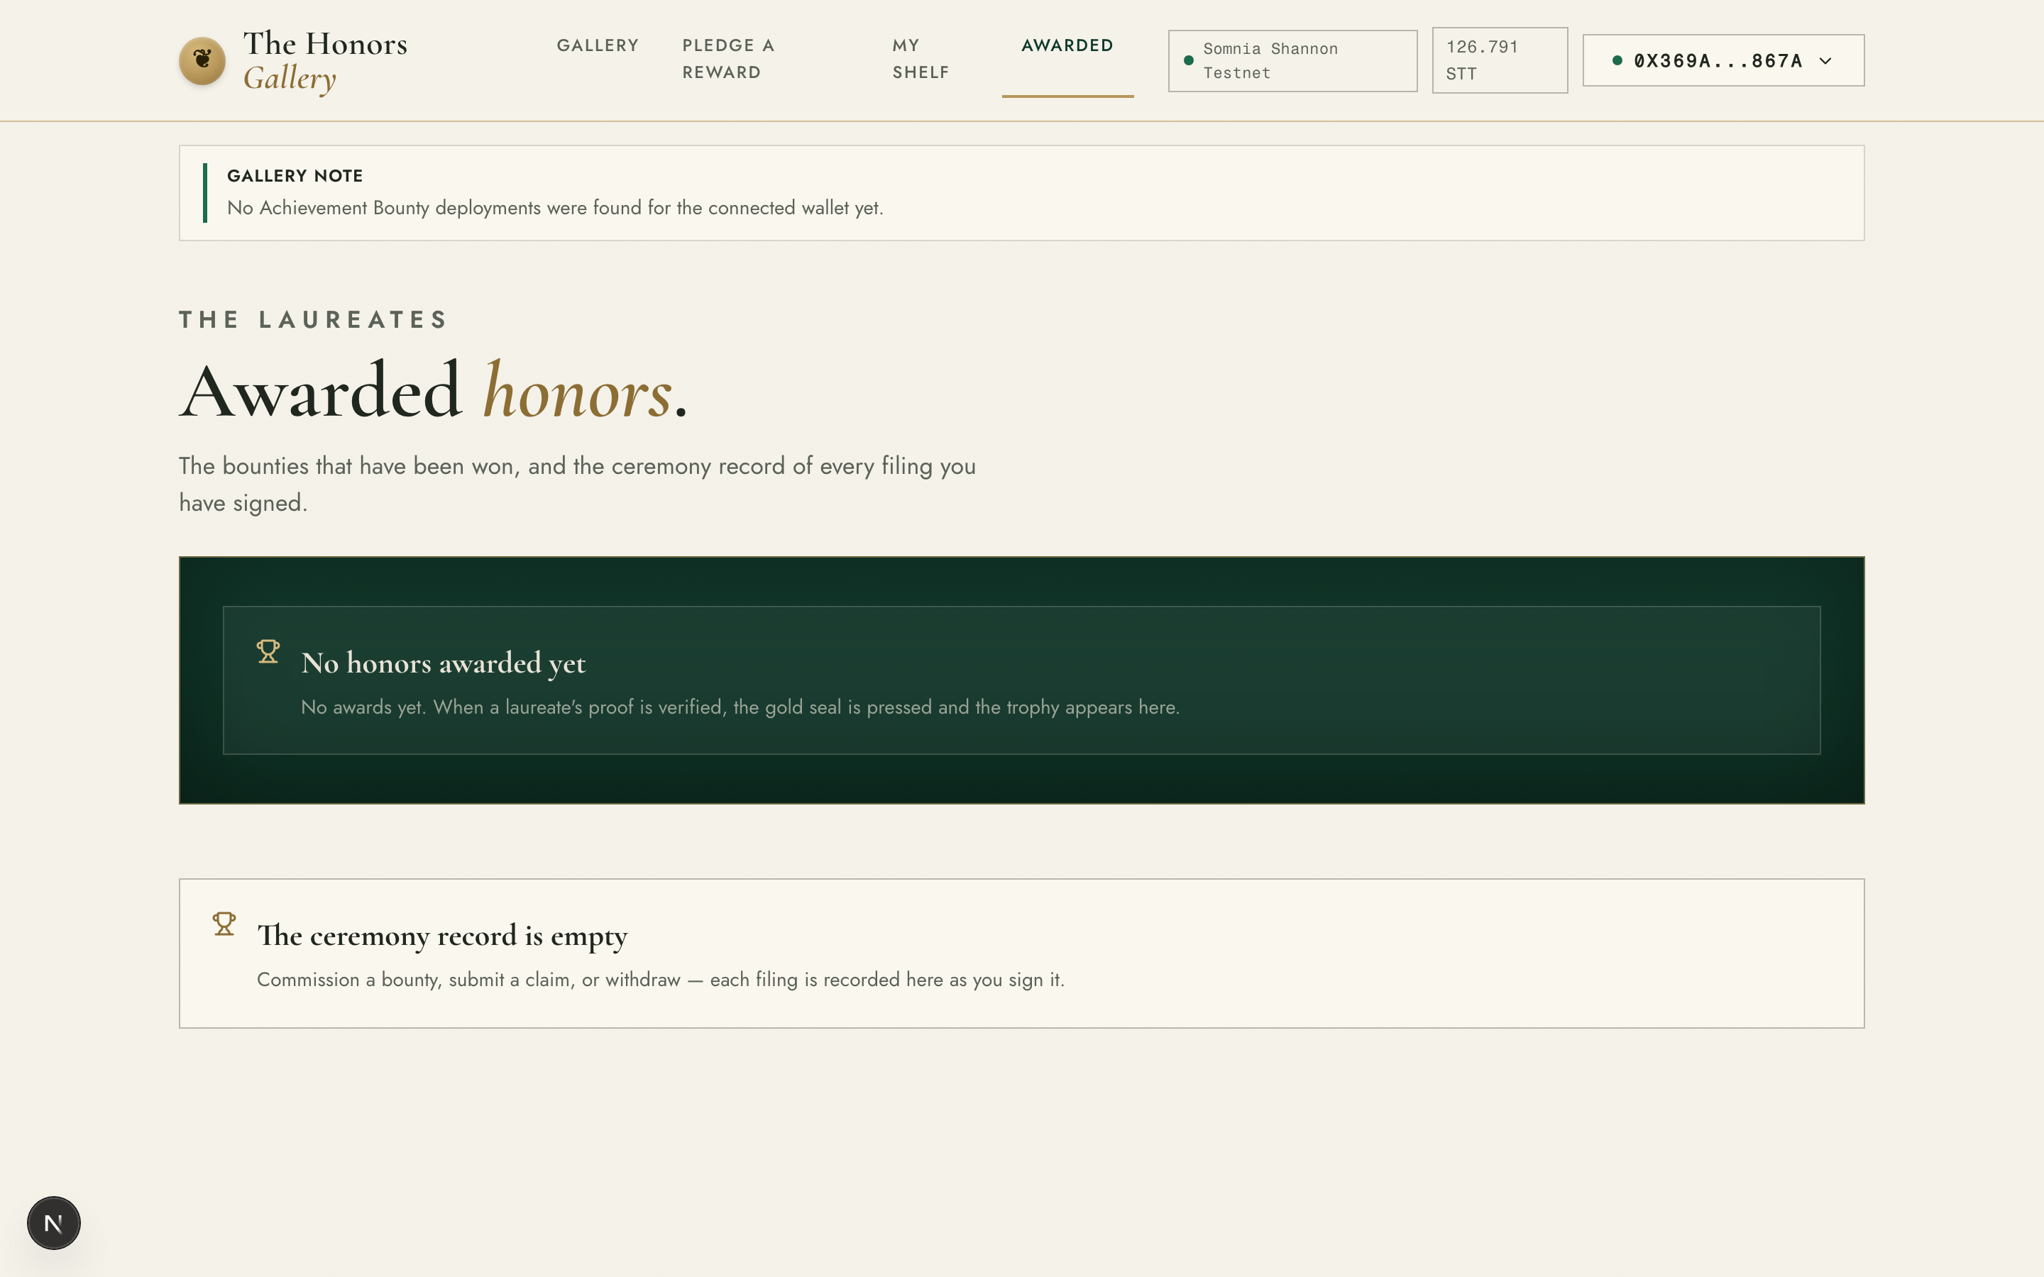This screenshot has height=1277, width=2044.
Task: Click the 126.791 STT balance box
Action: point(1499,60)
